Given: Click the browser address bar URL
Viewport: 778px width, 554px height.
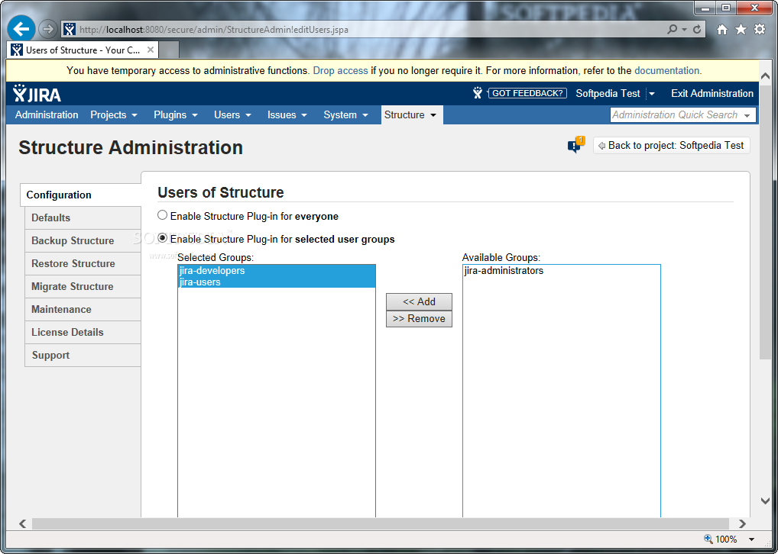Looking at the screenshot, I should click(x=213, y=30).
